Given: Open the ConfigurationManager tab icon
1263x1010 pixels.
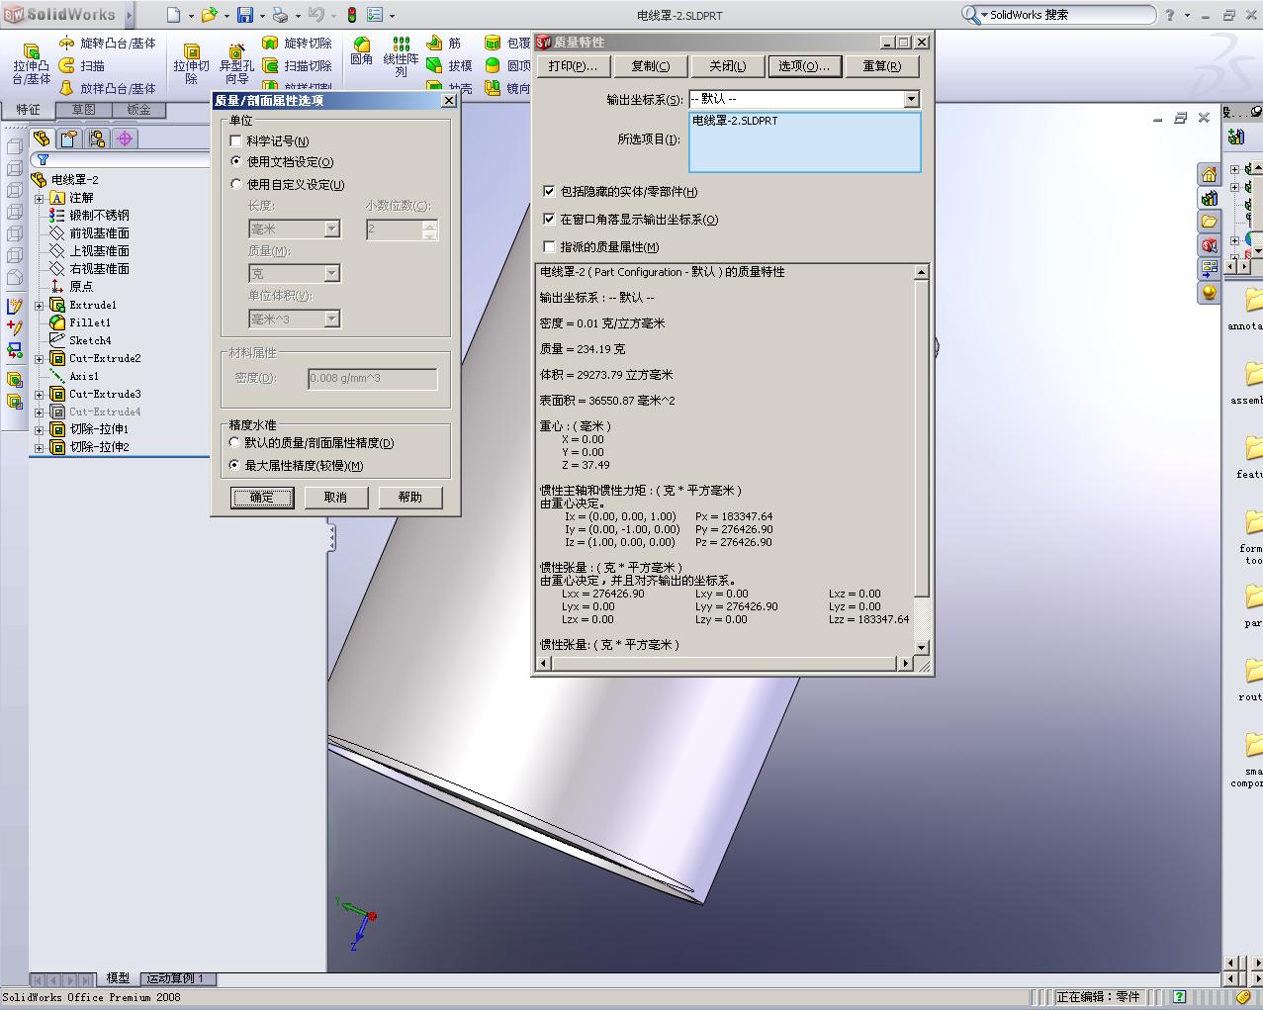Looking at the screenshot, I should pyautogui.click(x=97, y=138).
